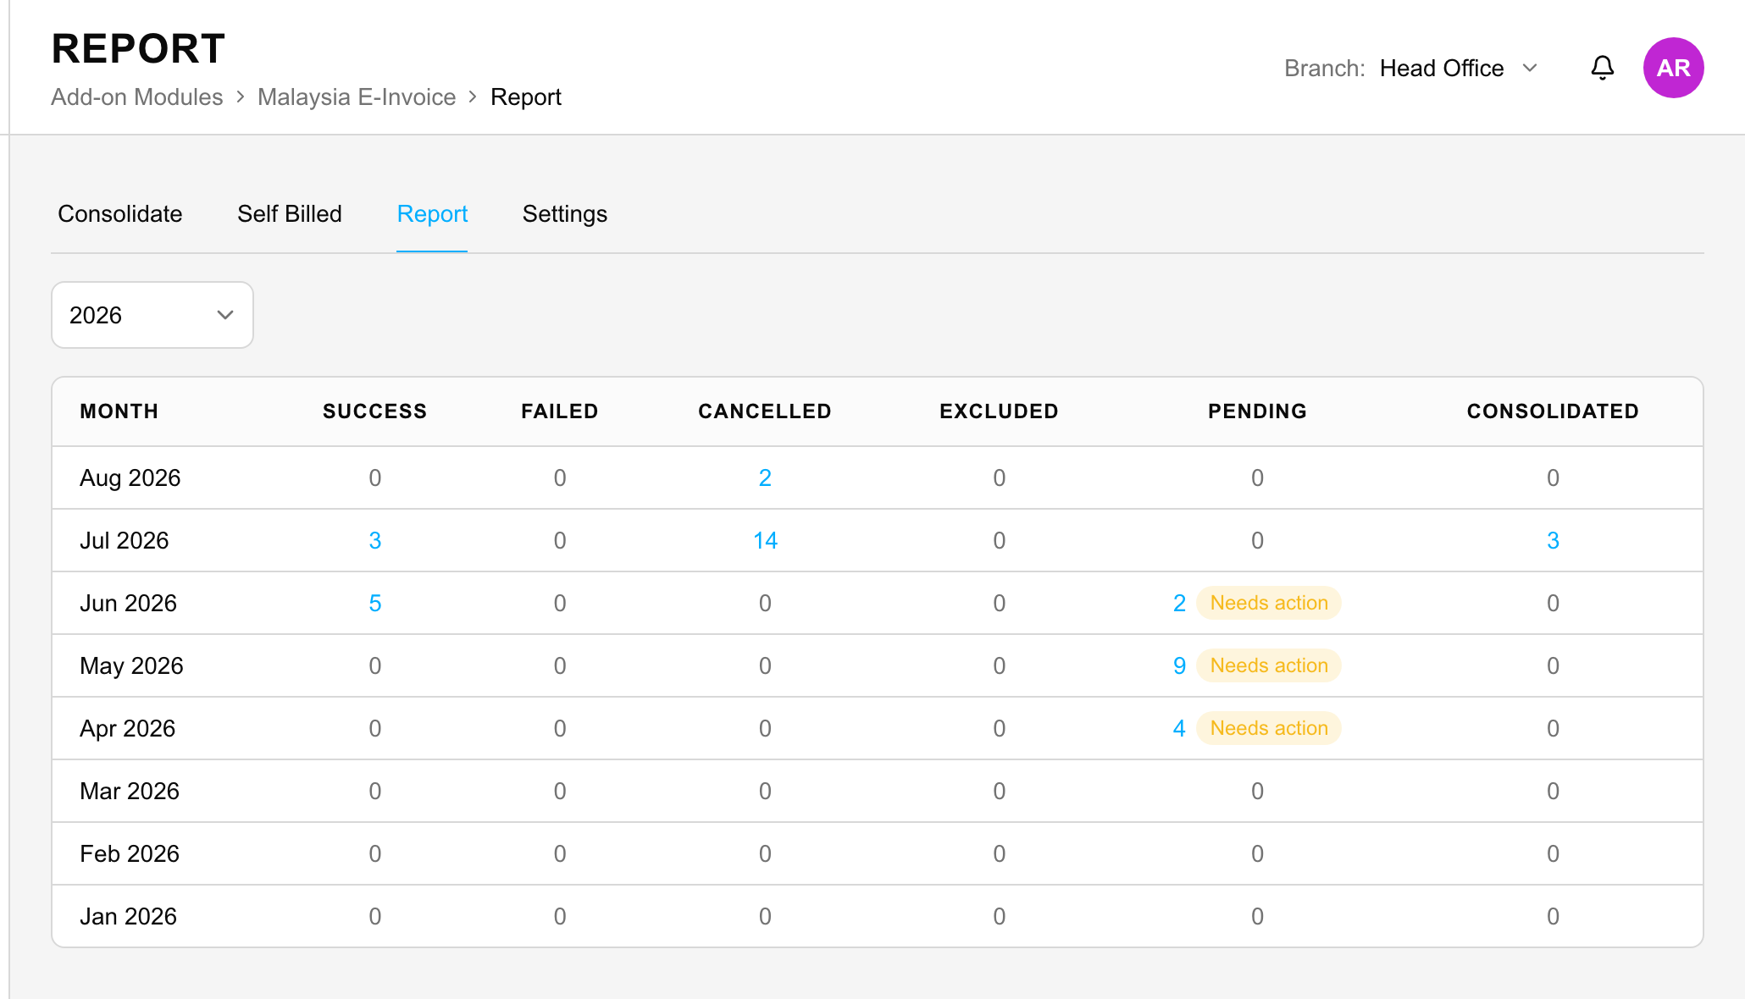Open the AR user avatar menu
1745x999 pixels.
tap(1673, 68)
